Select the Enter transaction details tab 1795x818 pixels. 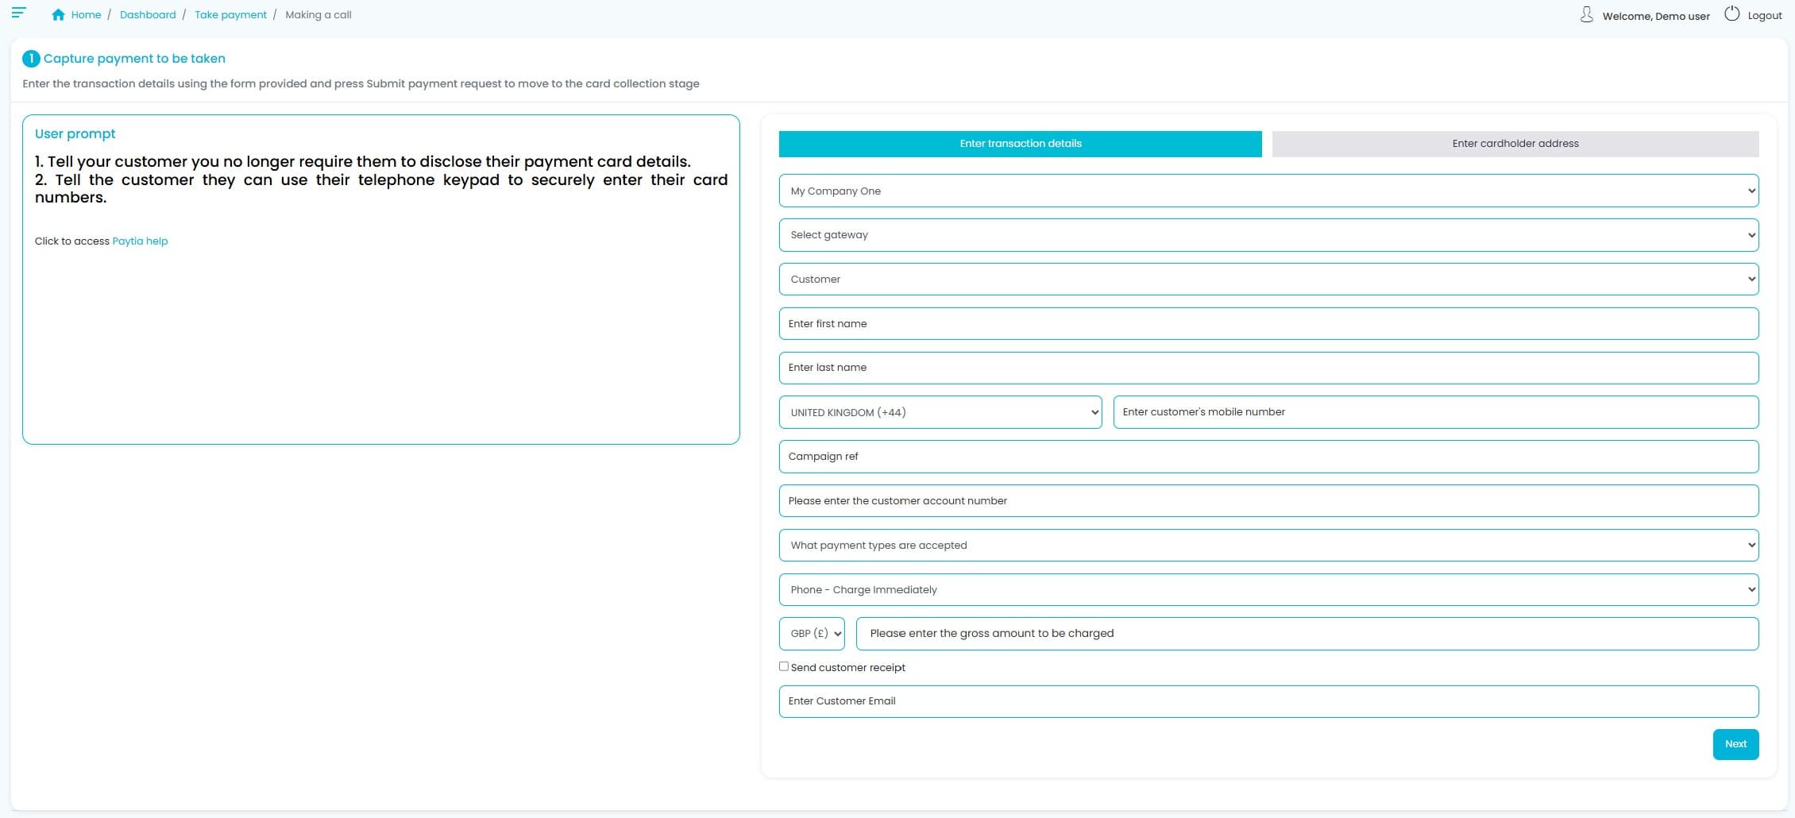(1020, 144)
